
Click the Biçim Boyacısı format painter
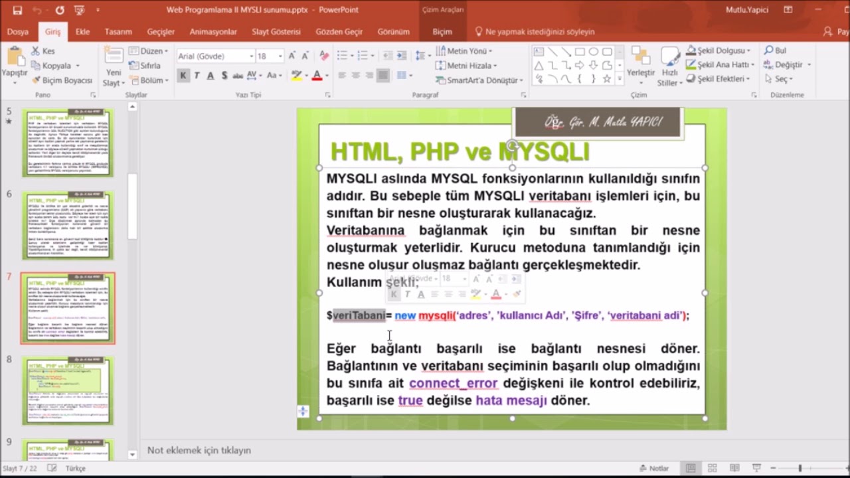[x=62, y=80]
